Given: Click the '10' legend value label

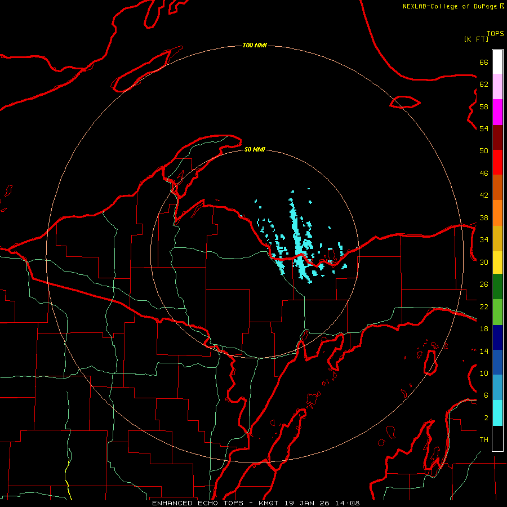Looking at the screenshot, I should [484, 373].
